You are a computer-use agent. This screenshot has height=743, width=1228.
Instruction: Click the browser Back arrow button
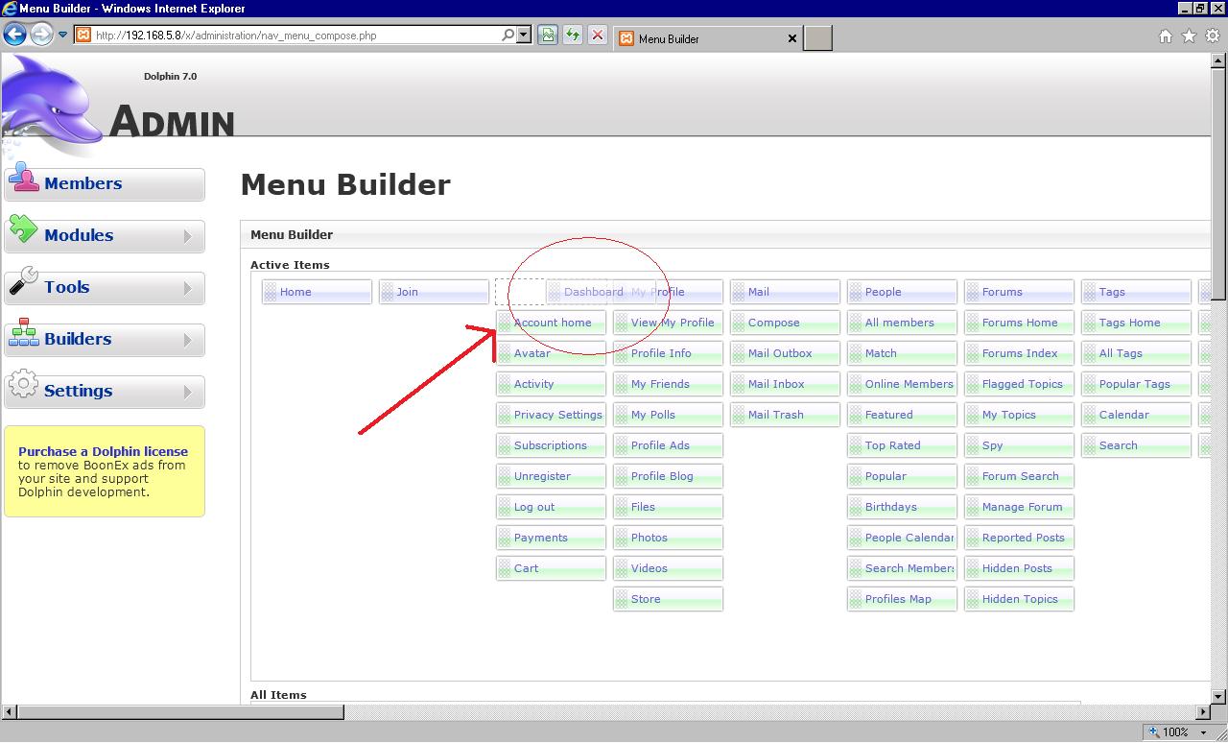click(14, 36)
